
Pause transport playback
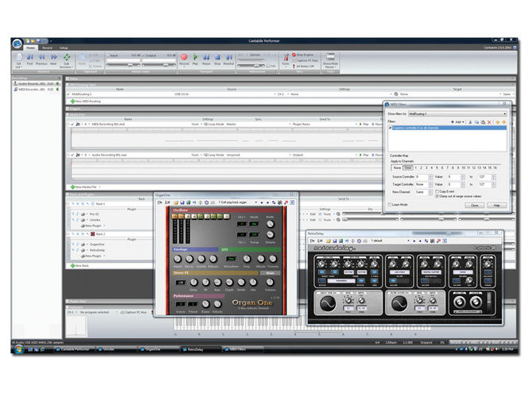point(206,60)
